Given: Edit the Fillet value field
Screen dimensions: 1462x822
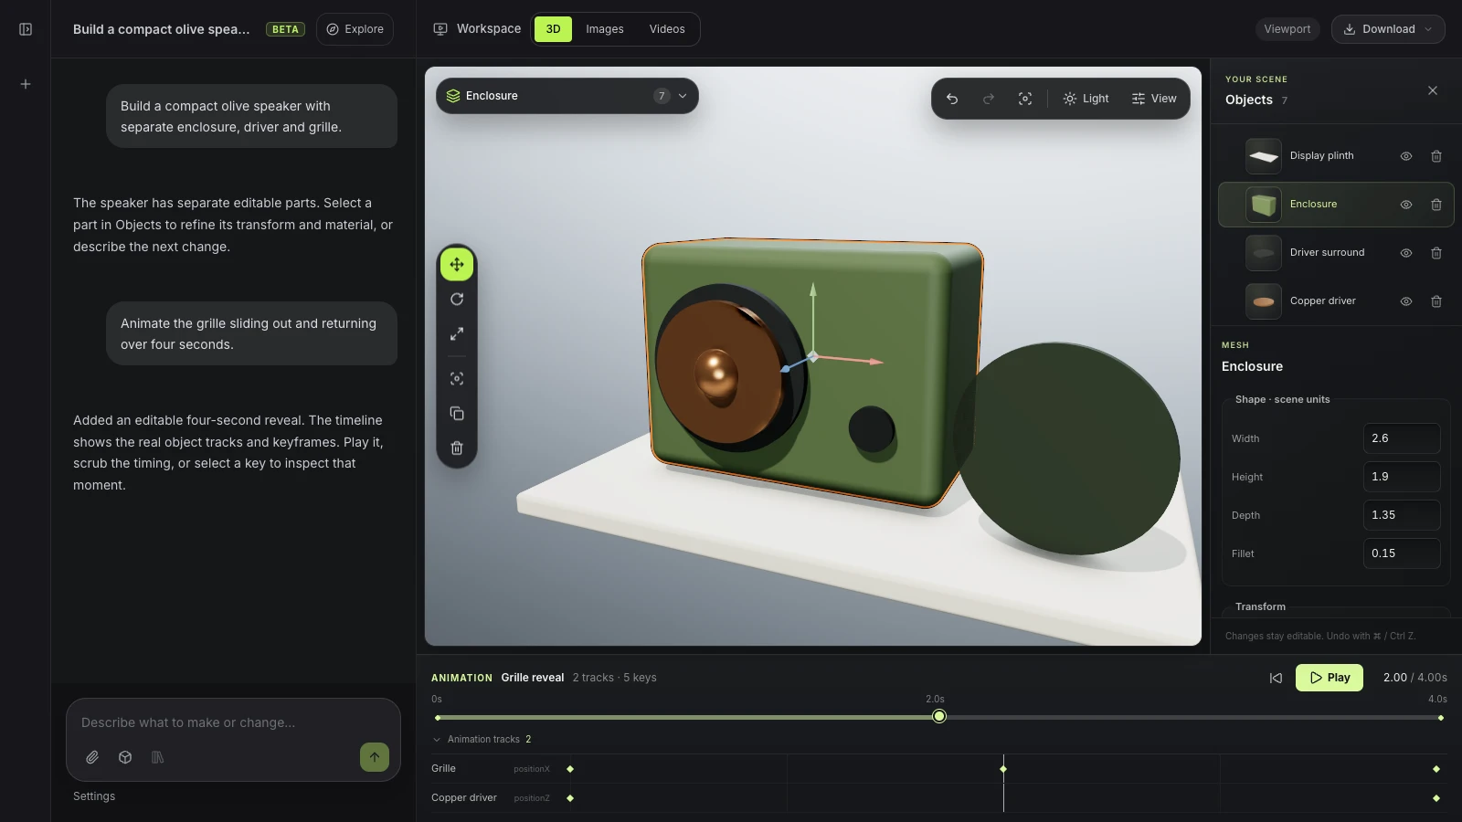Looking at the screenshot, I should [1402, 553].
